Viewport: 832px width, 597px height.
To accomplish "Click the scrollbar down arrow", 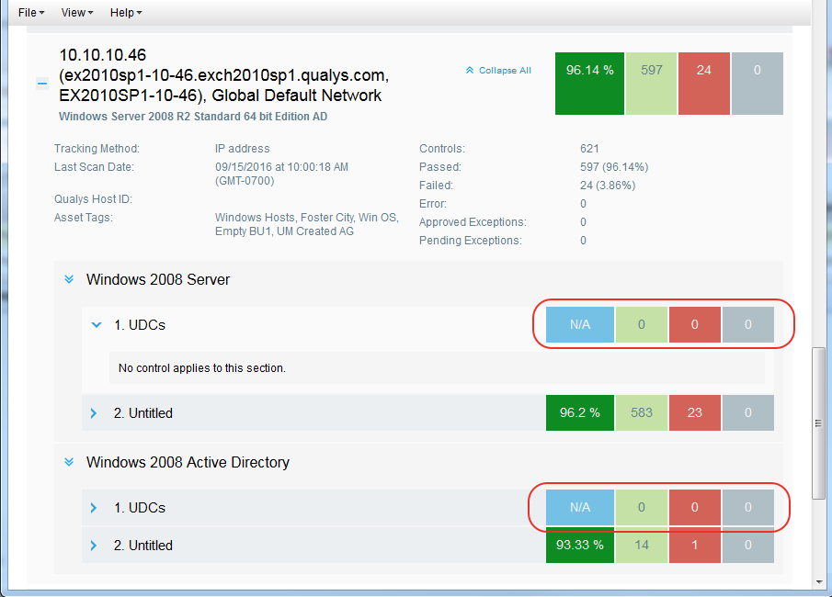I will coord(819,581).
